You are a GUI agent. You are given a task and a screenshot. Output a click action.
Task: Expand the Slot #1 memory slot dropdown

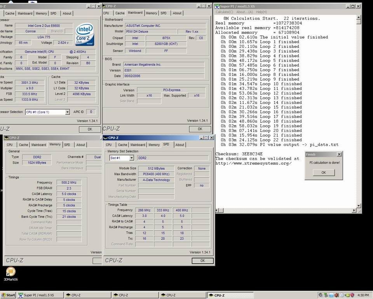coord(131,158)
